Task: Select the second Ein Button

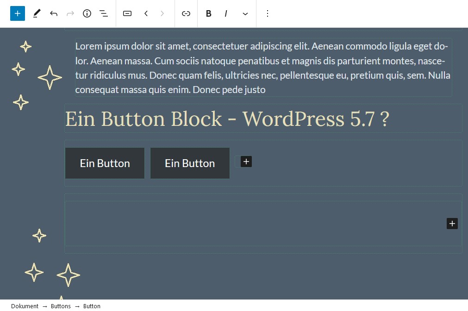Action: (x=190, y=163)
